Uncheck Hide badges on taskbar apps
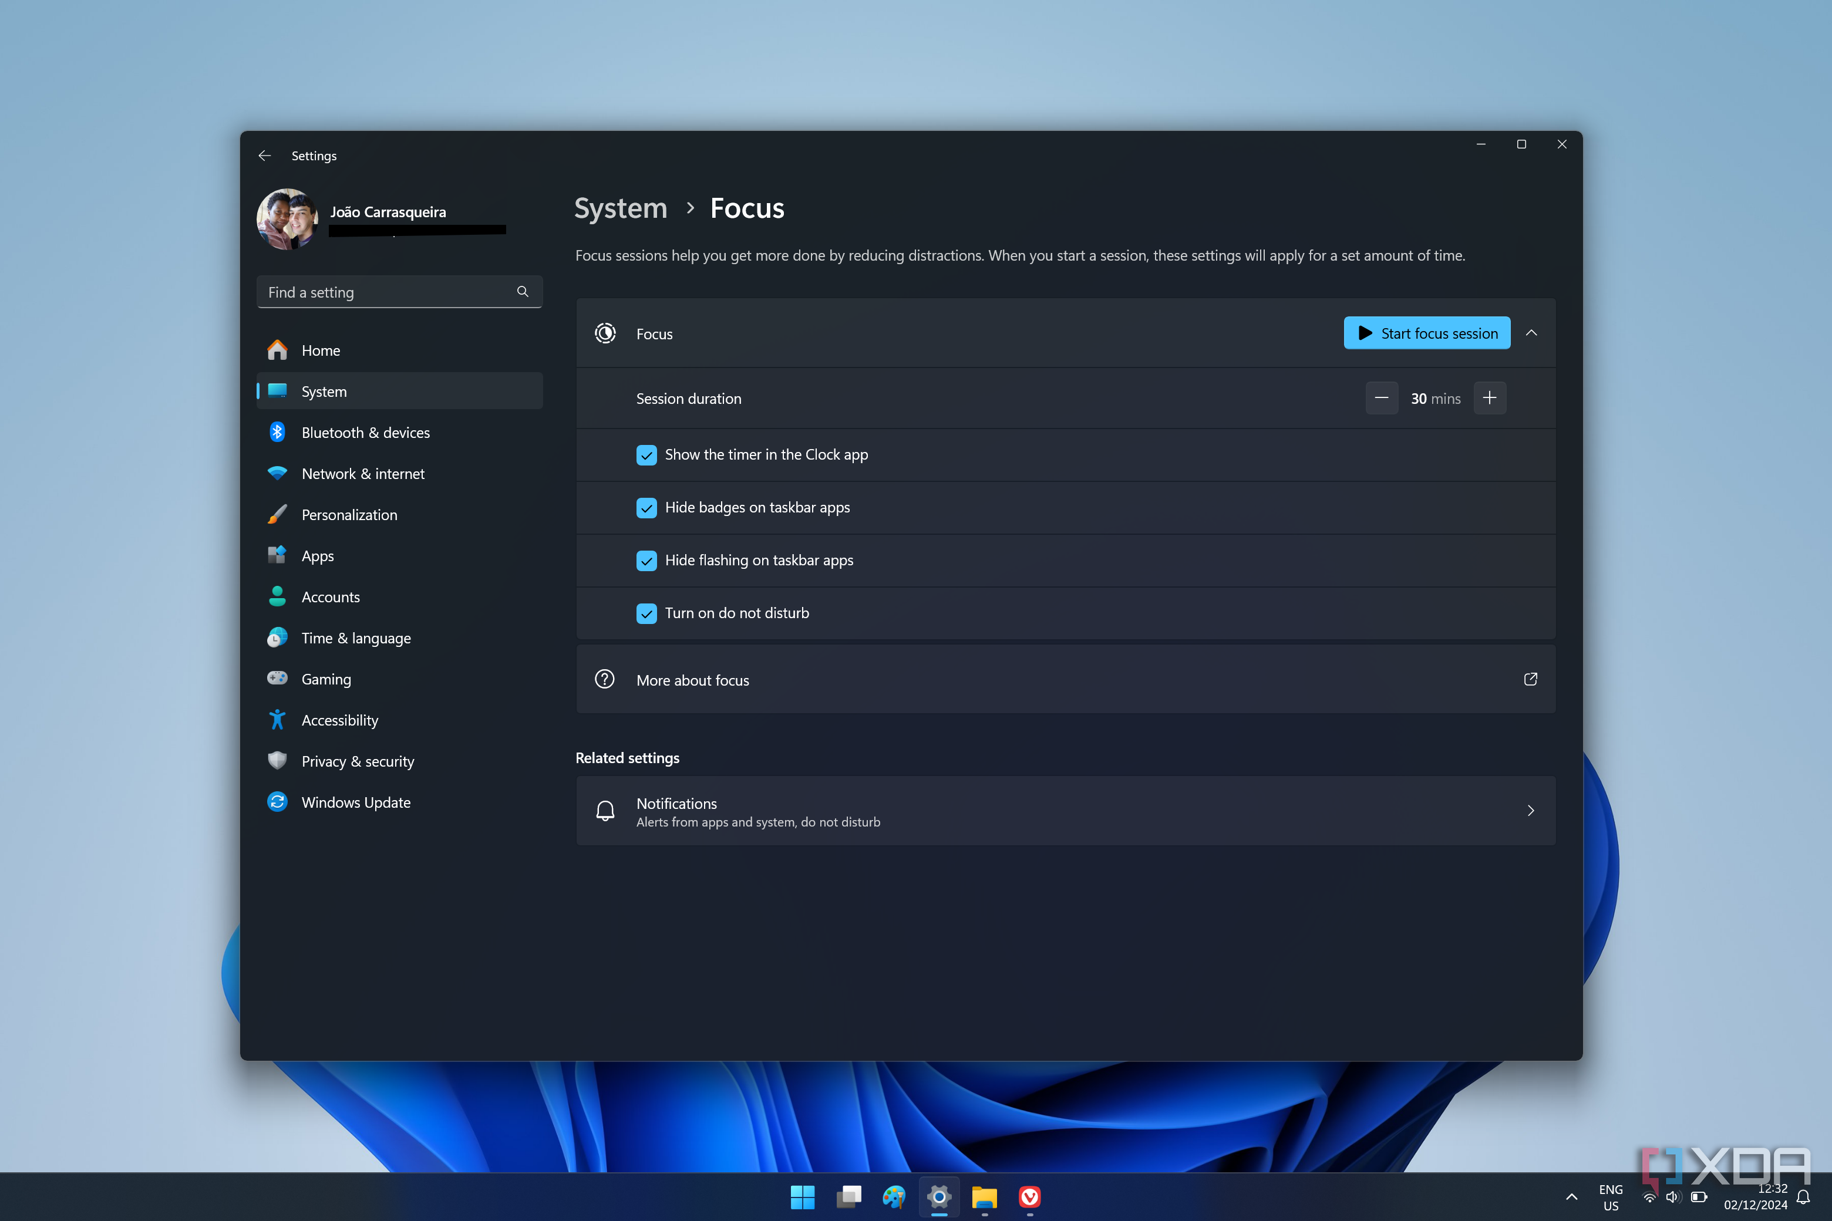This screenshot has width=1832, height=1221. [x=646, y=508]
